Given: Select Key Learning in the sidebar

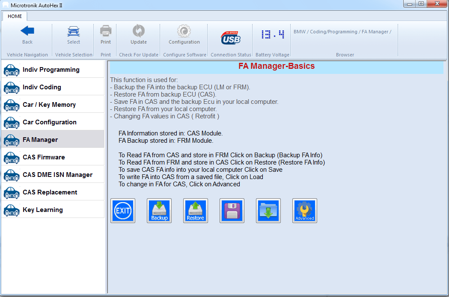Looking at the screenshot, I should [x=43, y=209].
